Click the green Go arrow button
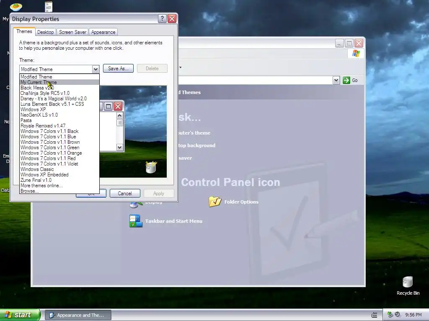Viewport: 429px width, 321px height. [x=346, y=80]
